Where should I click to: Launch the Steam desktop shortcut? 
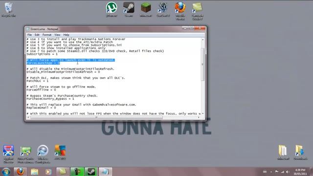[x=129, y=9]
